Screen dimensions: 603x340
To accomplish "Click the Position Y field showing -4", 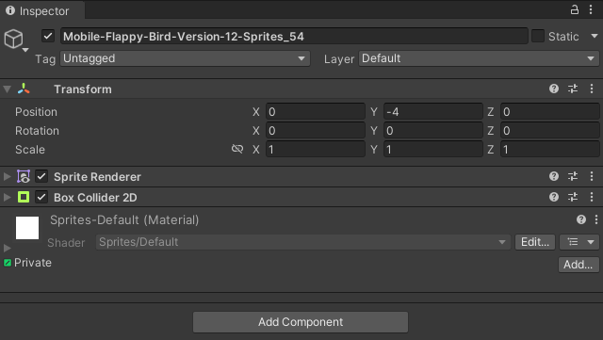I will click(x=433, y=111).
